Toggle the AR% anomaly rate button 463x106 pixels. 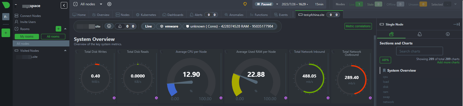385,60
